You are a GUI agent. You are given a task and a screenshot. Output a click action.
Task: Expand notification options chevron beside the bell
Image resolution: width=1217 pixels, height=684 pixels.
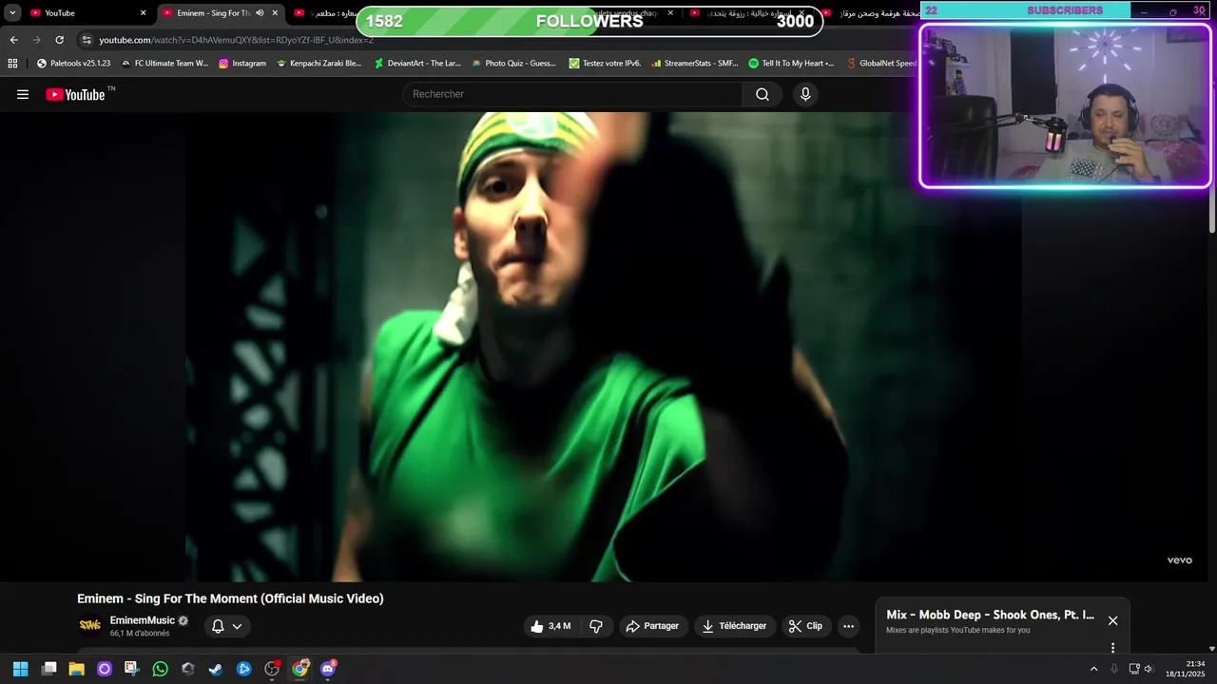[x=237, y=626]
